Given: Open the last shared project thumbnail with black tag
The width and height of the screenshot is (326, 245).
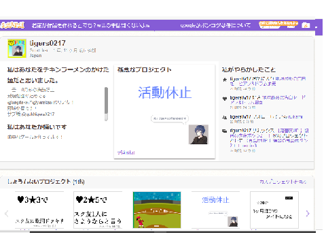Looking at the screenshot, I should 274,210.
